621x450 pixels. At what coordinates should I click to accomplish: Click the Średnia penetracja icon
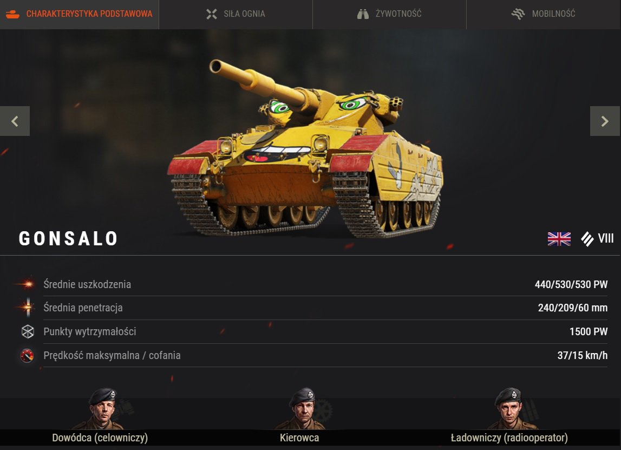pos(27,308)
